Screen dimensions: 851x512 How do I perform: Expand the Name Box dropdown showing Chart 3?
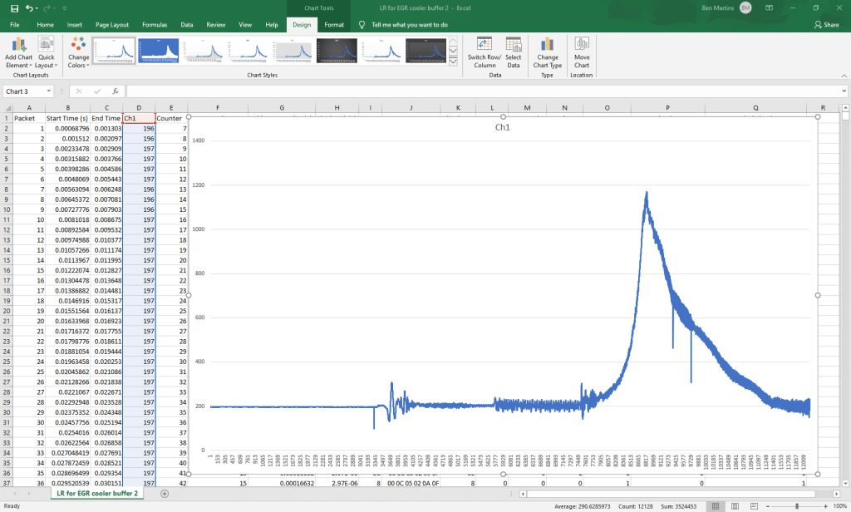(49, 91)
